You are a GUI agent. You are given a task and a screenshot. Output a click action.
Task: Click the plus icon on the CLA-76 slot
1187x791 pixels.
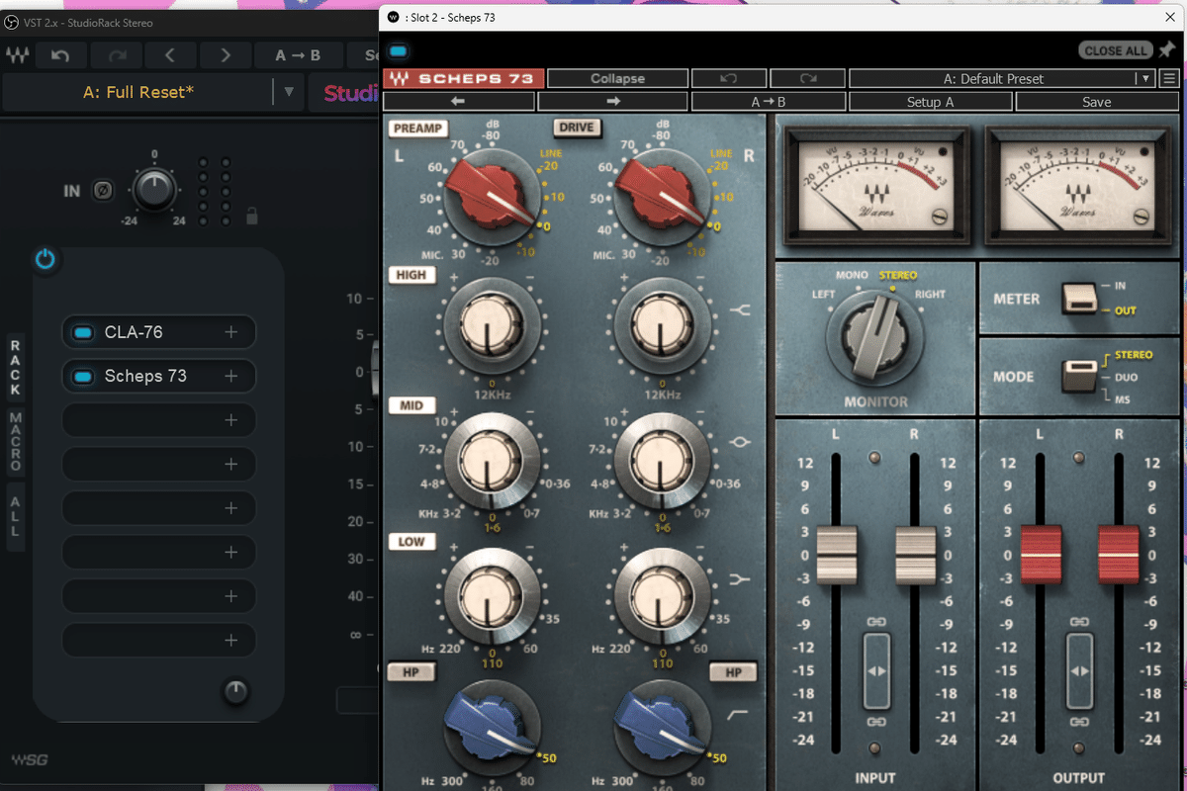[x=230, y=332]
